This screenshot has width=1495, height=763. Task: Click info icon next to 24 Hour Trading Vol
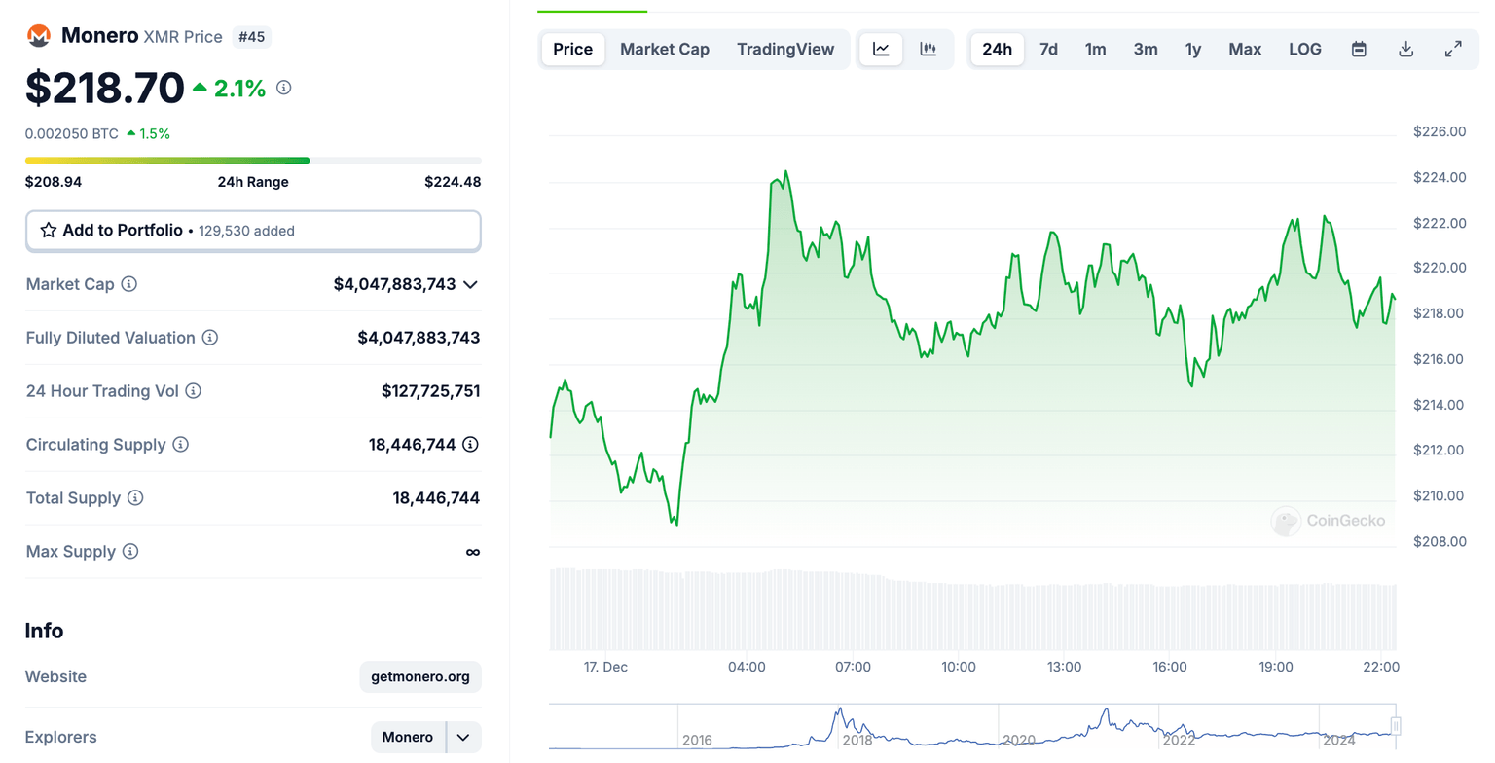194,391
